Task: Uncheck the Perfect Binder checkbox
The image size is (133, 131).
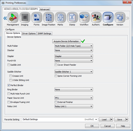Action: tap(9, 85)
